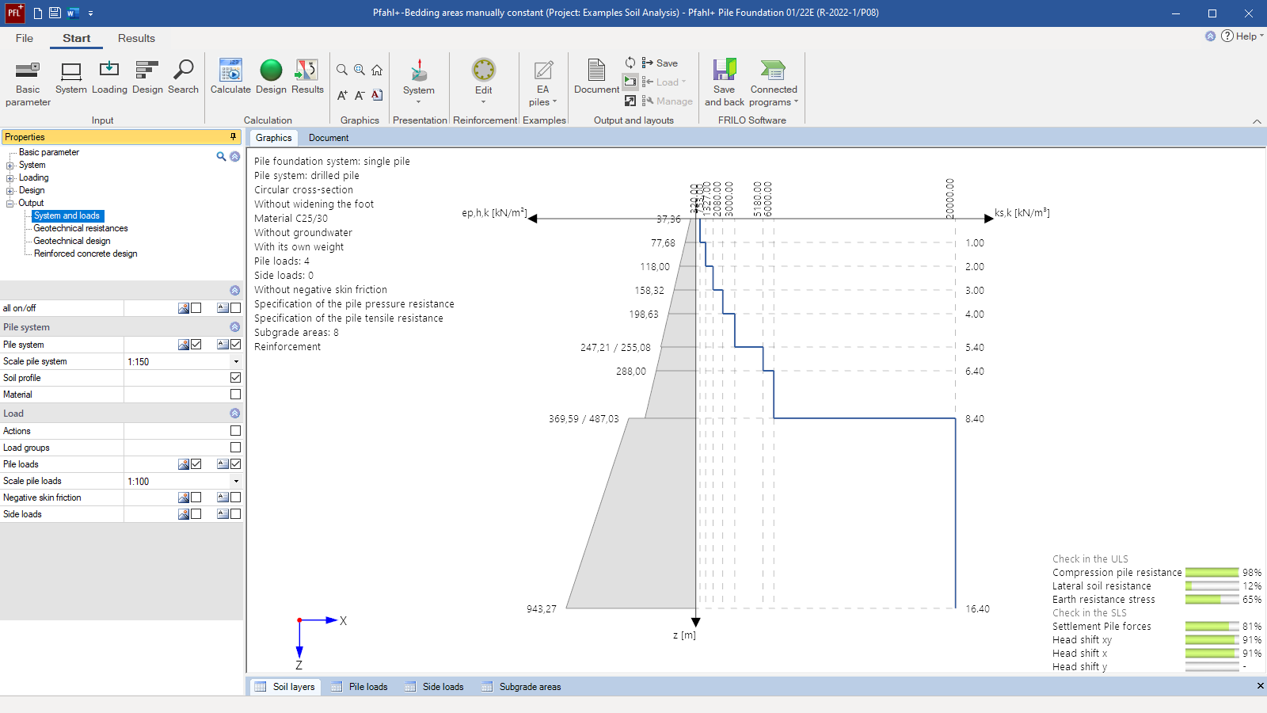Select Geotechnical design tree item
The height and width of the screenshot is (713, 1267).
(72, 241)
